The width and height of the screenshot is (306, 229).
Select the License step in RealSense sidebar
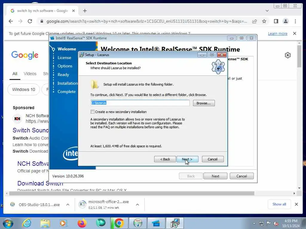(x=64, y=58)
